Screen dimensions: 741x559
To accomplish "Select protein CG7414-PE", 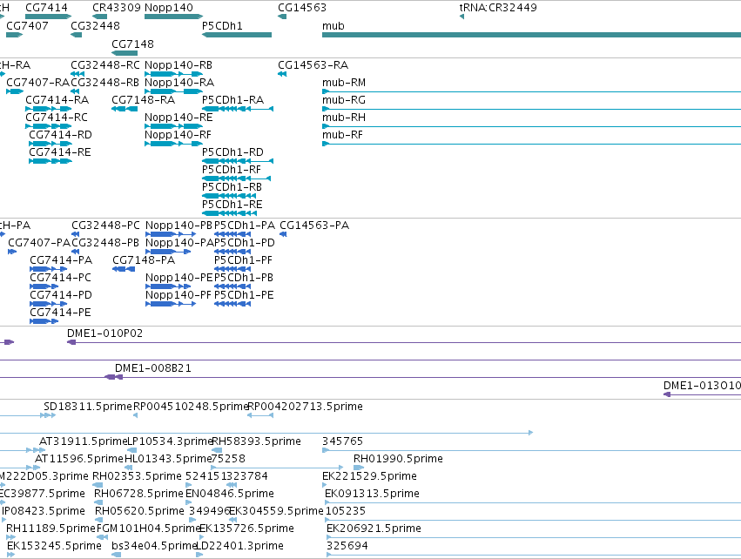I will coord(44,321).
